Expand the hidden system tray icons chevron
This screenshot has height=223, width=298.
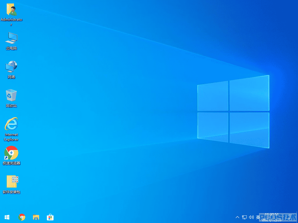(237, 217)
